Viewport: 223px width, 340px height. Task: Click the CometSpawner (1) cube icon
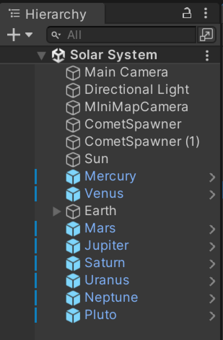(x=72, y=142)
